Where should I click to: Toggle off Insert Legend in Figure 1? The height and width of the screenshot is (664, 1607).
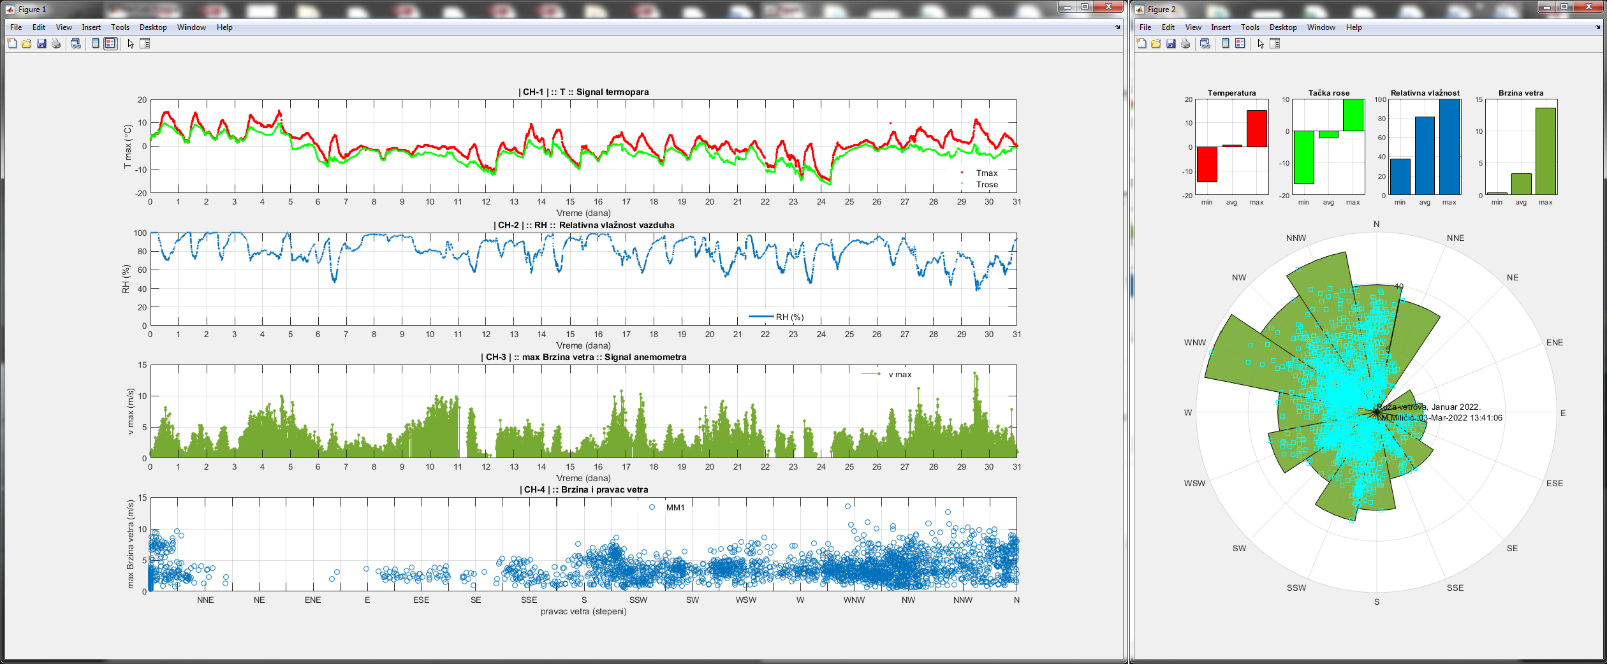pos(110,44)
